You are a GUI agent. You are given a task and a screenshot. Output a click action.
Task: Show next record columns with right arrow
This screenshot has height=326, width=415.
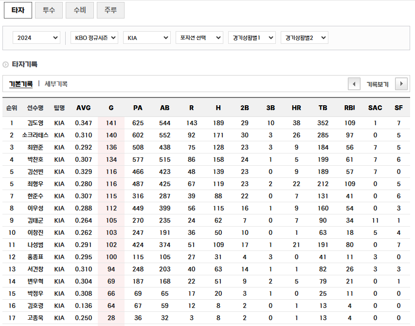[401, 84]
